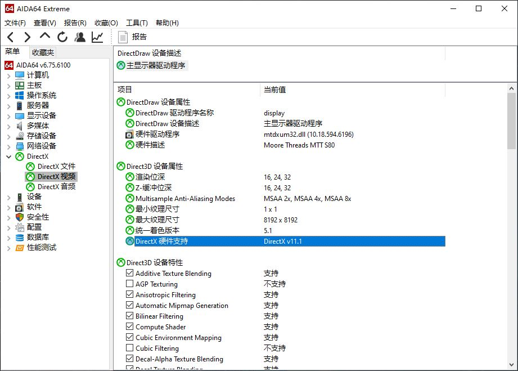The width and height of the screenshot is (518, 371).
Task: Go forward with the right arrow toolbar icon
Action: [x=28, y=37]
